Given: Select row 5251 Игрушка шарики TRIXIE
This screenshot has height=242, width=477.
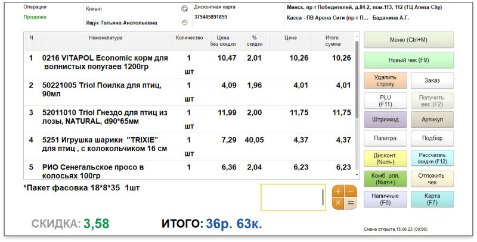Looking at the screenshot, I should [x=189, y=146].
